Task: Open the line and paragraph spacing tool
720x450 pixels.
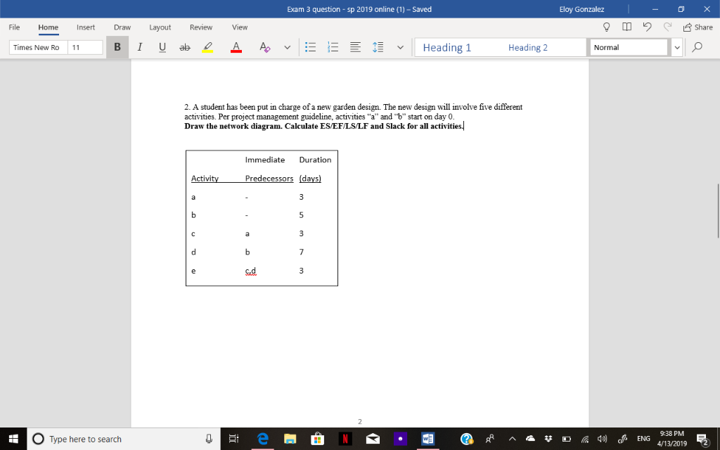Action: [x=378, y=46]
